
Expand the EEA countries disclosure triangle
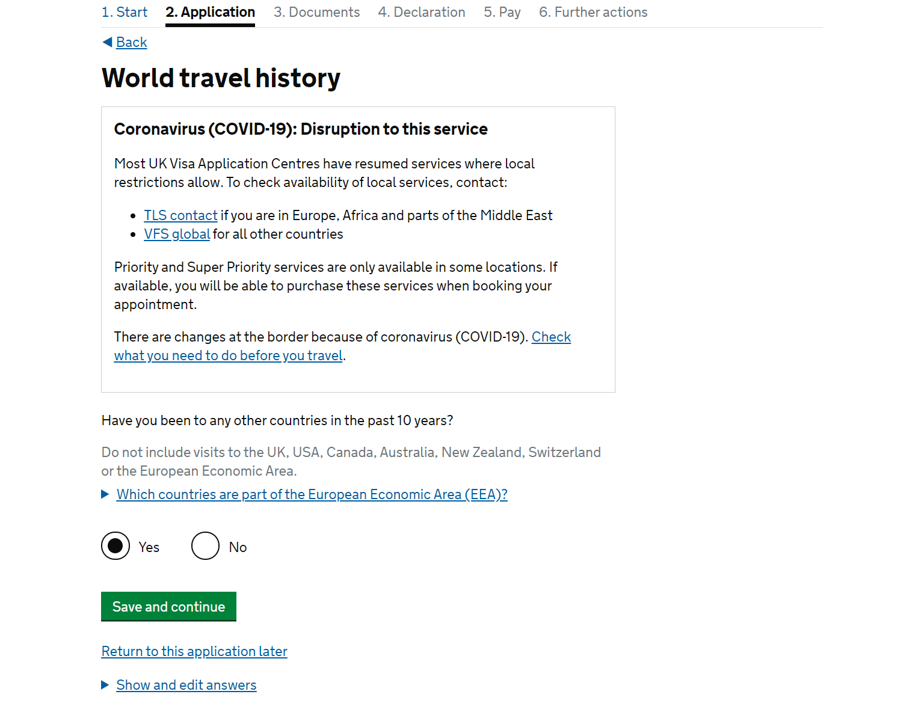(105, 494)
